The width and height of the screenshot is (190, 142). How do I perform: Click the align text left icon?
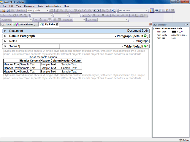coord(113,15)
